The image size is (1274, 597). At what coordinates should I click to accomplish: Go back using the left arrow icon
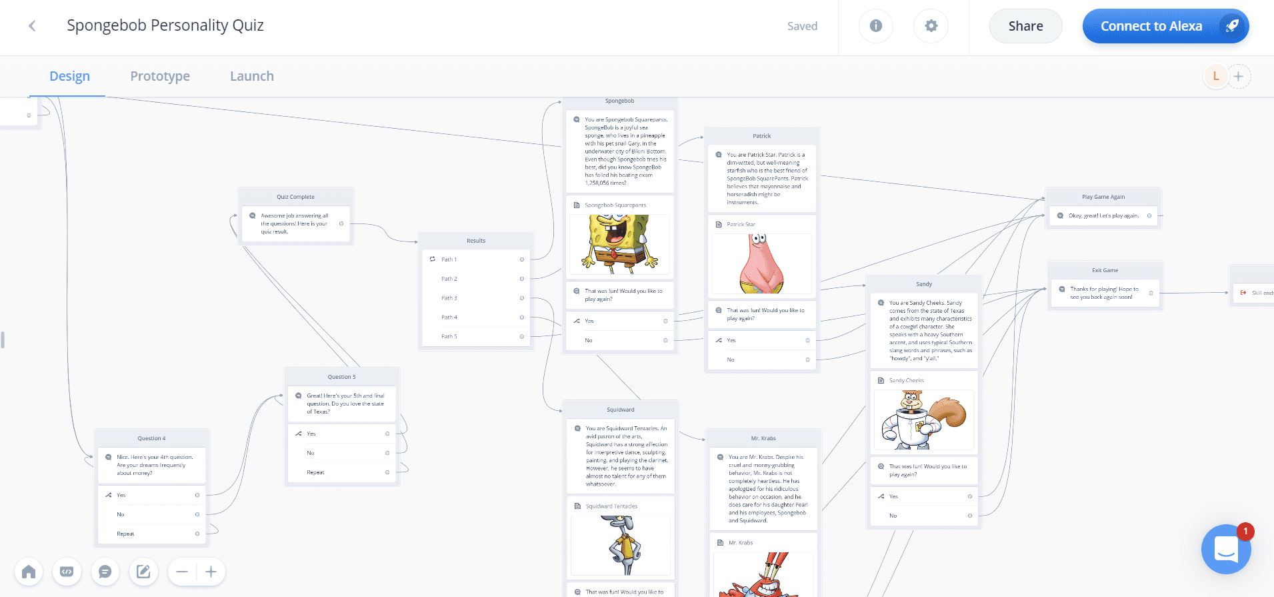click(x=32, y=26)
